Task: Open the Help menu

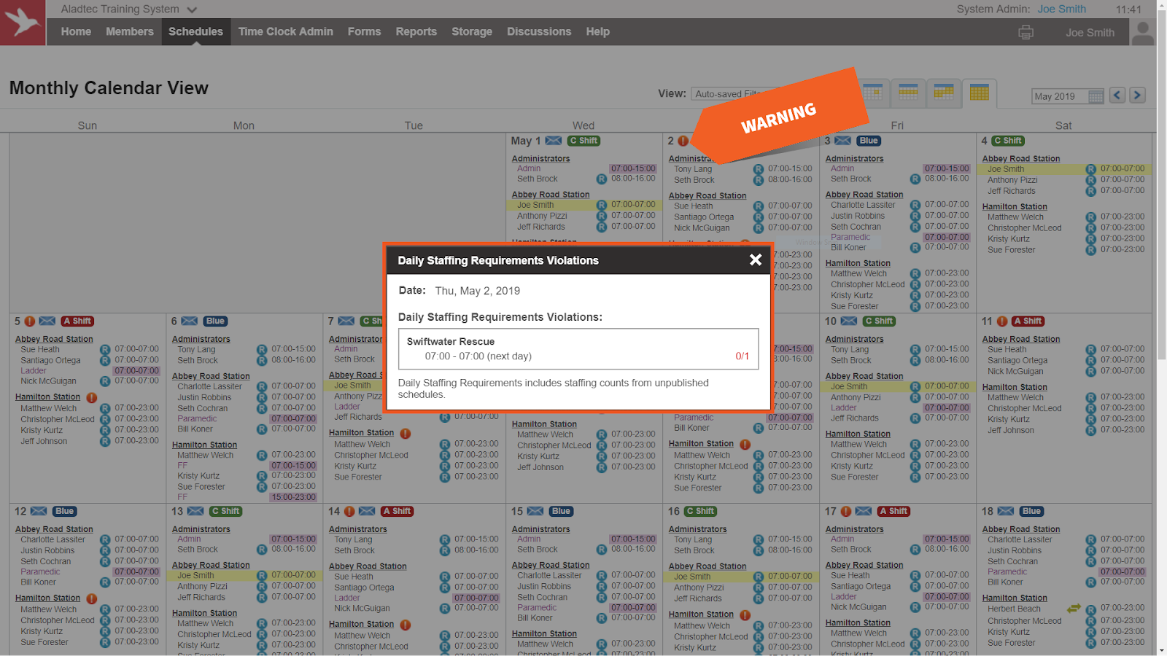Action: tap(597, 32)
